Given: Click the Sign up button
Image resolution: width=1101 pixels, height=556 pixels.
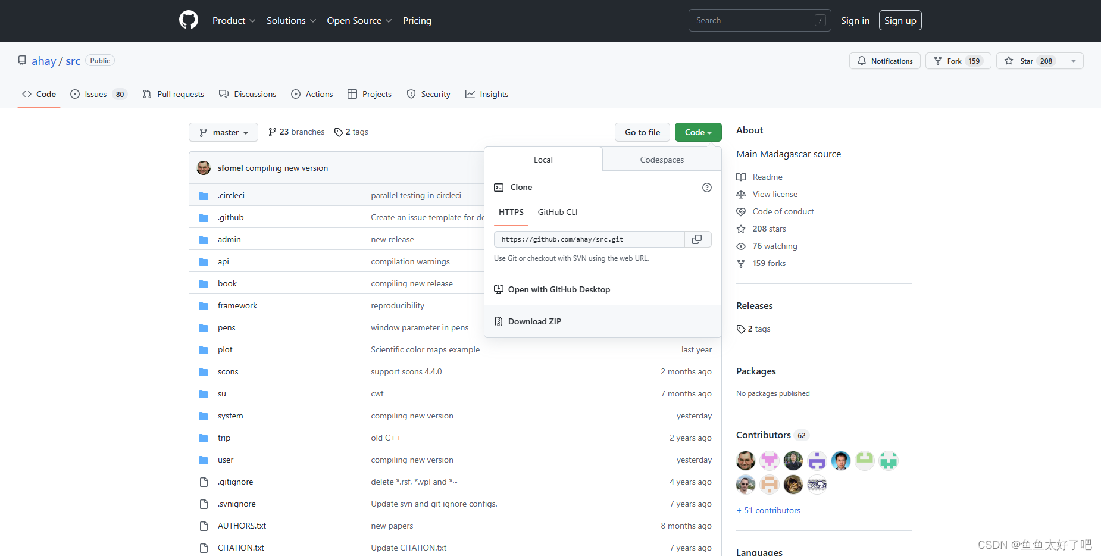Looking at the screenshot, I should tap(900, 20).
